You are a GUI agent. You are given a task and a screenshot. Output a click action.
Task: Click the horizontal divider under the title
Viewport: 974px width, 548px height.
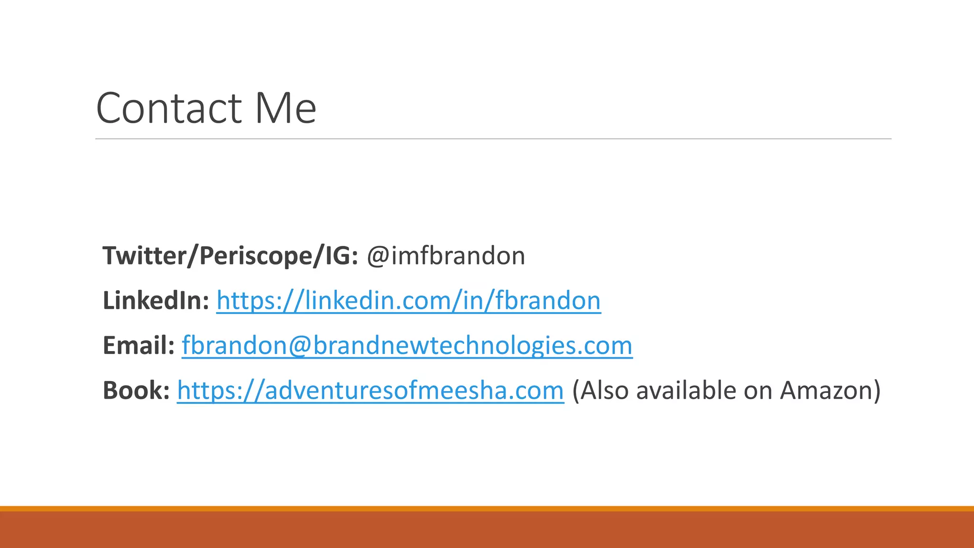click(493, 139)
